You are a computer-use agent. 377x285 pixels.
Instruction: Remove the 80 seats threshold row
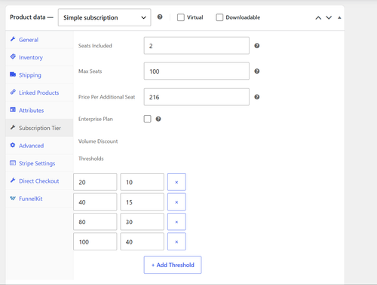click(x=176, y=222)
